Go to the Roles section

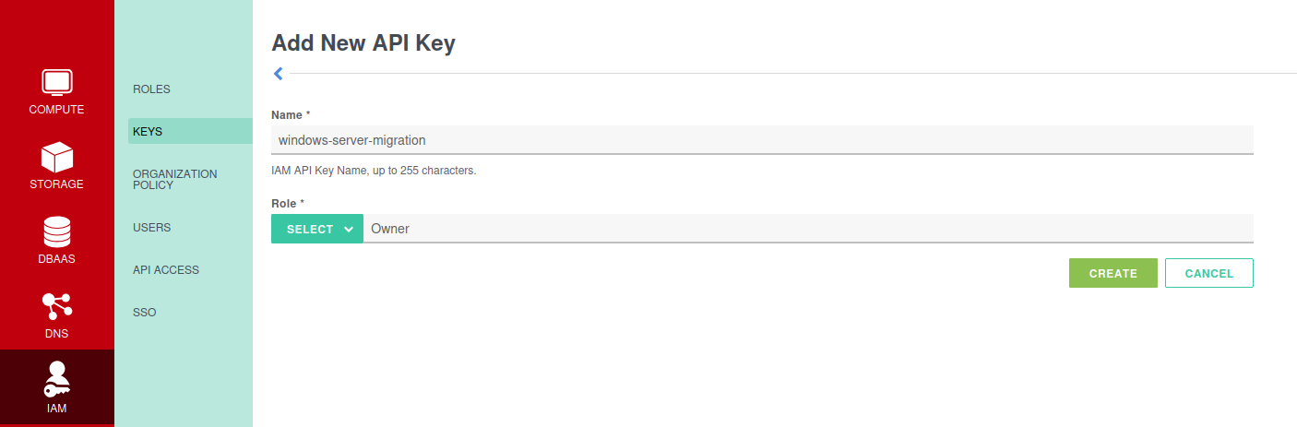tap(151, 89)
